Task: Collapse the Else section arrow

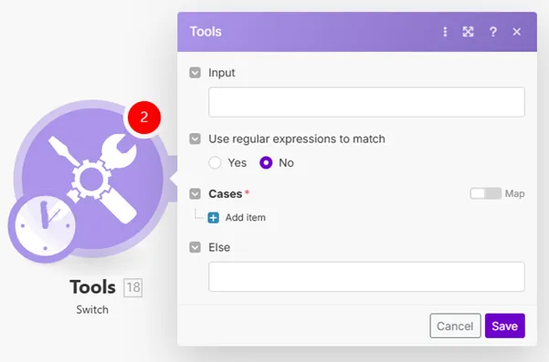Action: pos(195,247)
